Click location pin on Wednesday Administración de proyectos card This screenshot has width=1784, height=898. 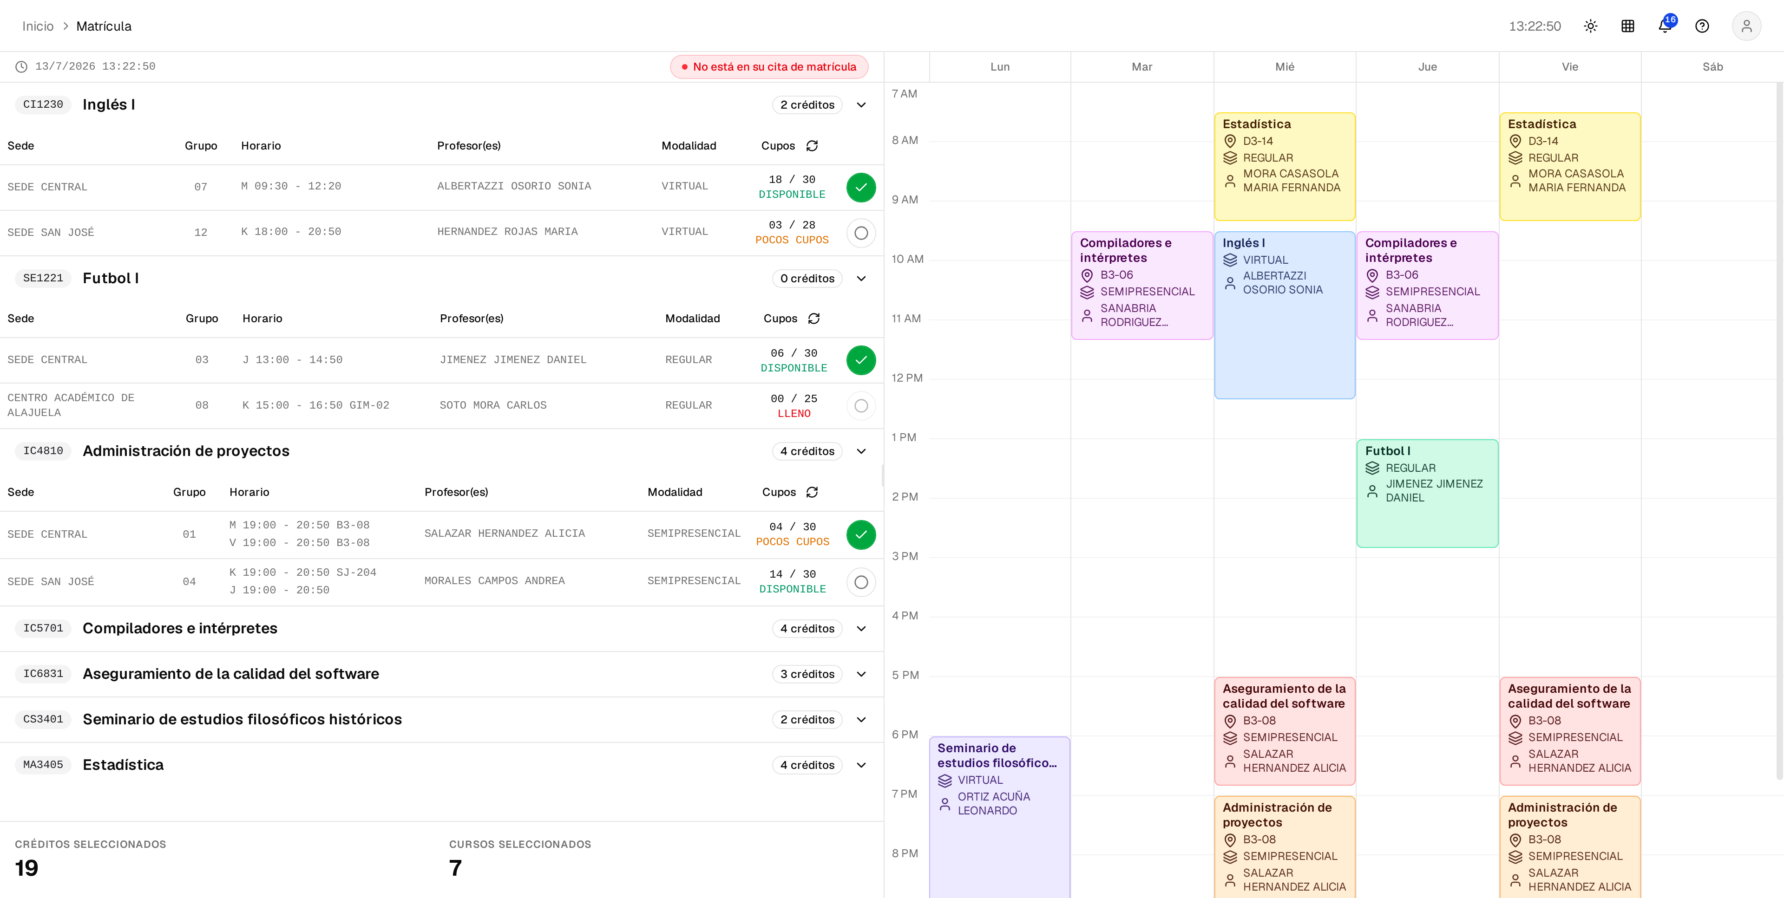tap(1230, 840)
